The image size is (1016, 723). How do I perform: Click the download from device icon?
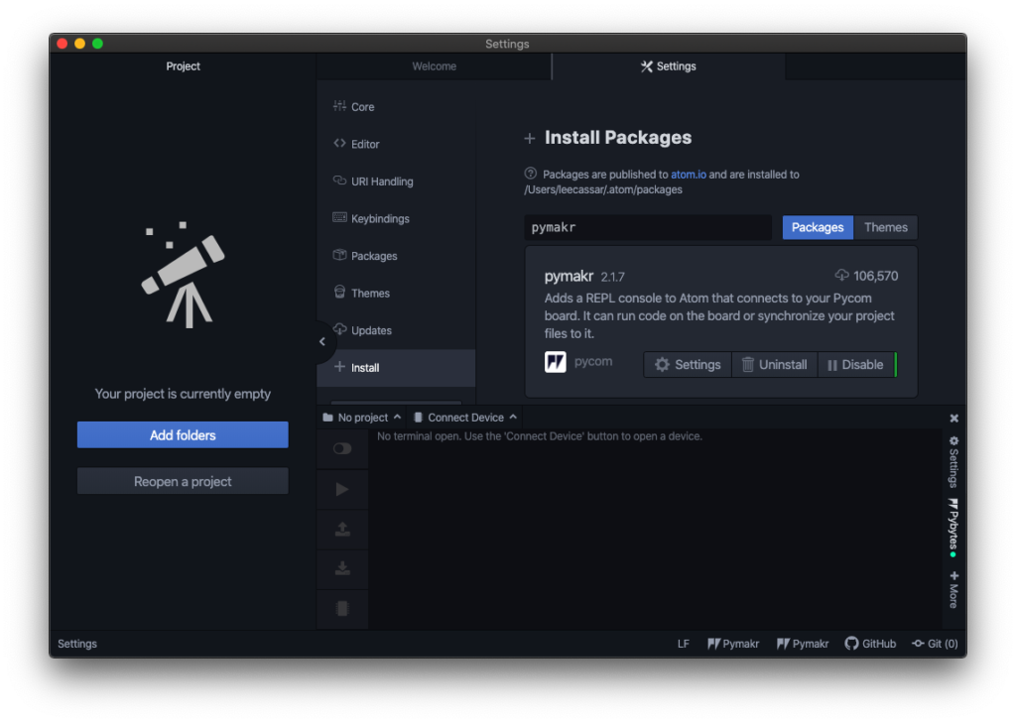pyautogui.click(x=342, y=569)
